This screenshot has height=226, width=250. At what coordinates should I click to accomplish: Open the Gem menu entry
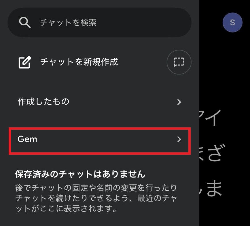coord(28,139)
